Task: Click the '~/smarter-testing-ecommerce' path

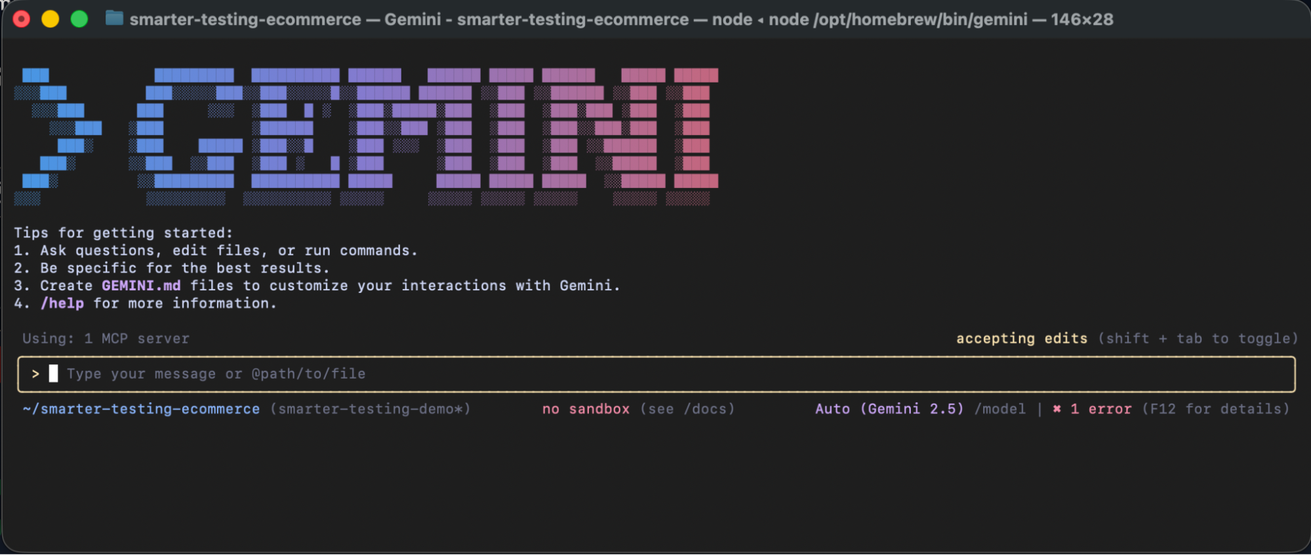Action: (x=141, y=409)
